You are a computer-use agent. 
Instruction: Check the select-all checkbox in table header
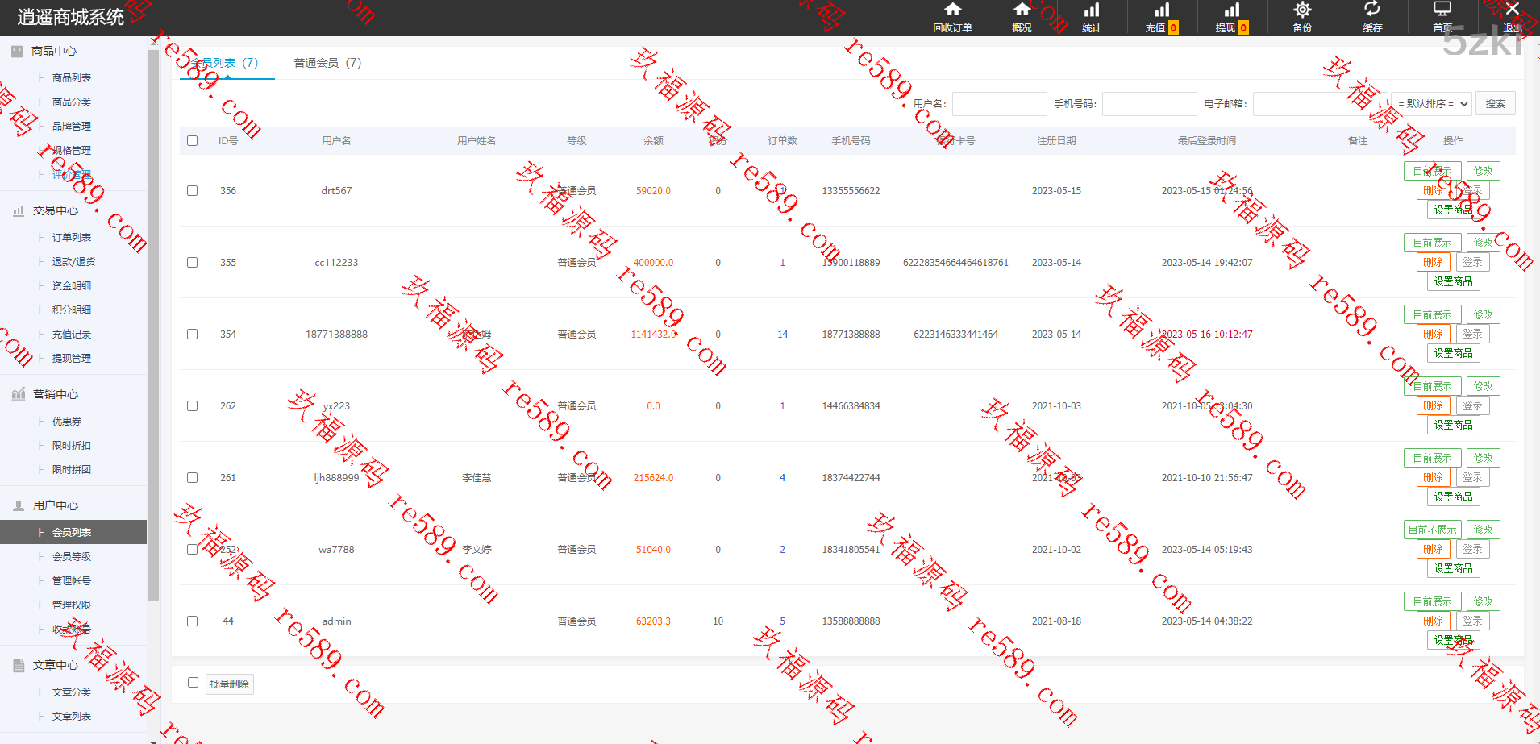click(193, 140)
